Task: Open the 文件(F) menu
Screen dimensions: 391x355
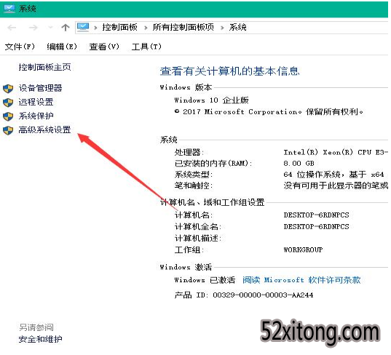Action: click(x=20, y=47)
